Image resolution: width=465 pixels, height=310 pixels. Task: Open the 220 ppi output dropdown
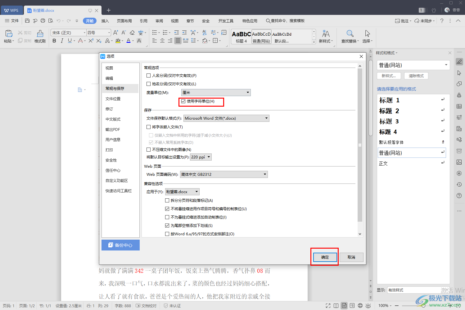pos(201,157)
